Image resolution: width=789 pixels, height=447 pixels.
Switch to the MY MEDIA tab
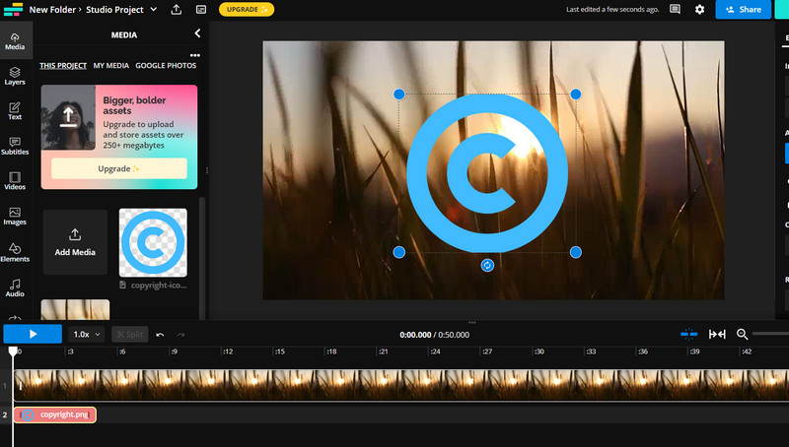(109, 66)
